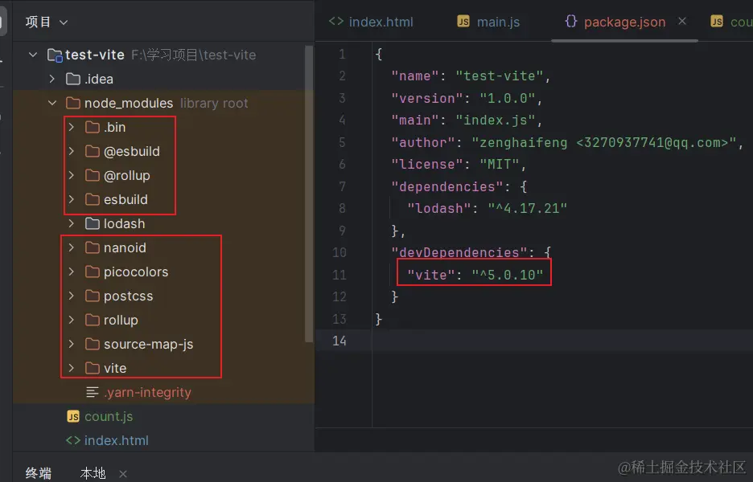The image size is (753, 482).
Task: Click the .bin folder icon
Action: (93, 127)
